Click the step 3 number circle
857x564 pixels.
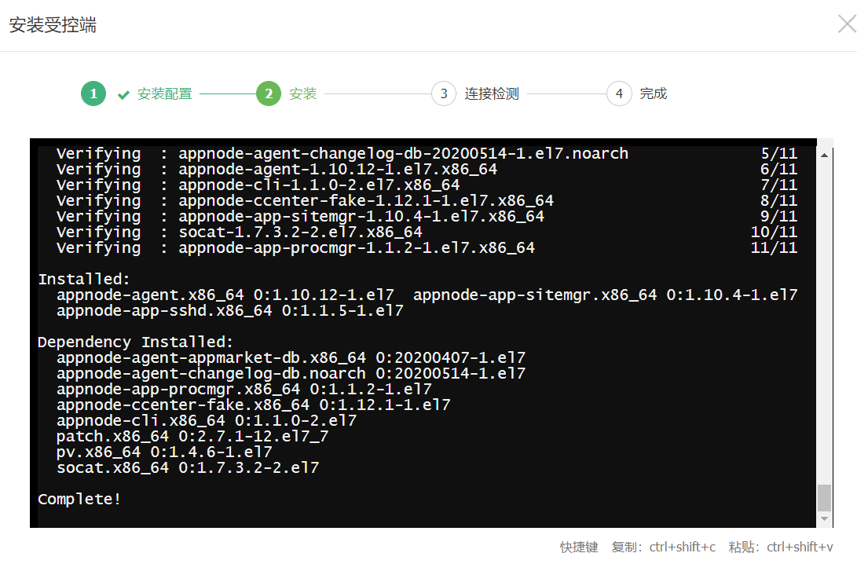444,94
